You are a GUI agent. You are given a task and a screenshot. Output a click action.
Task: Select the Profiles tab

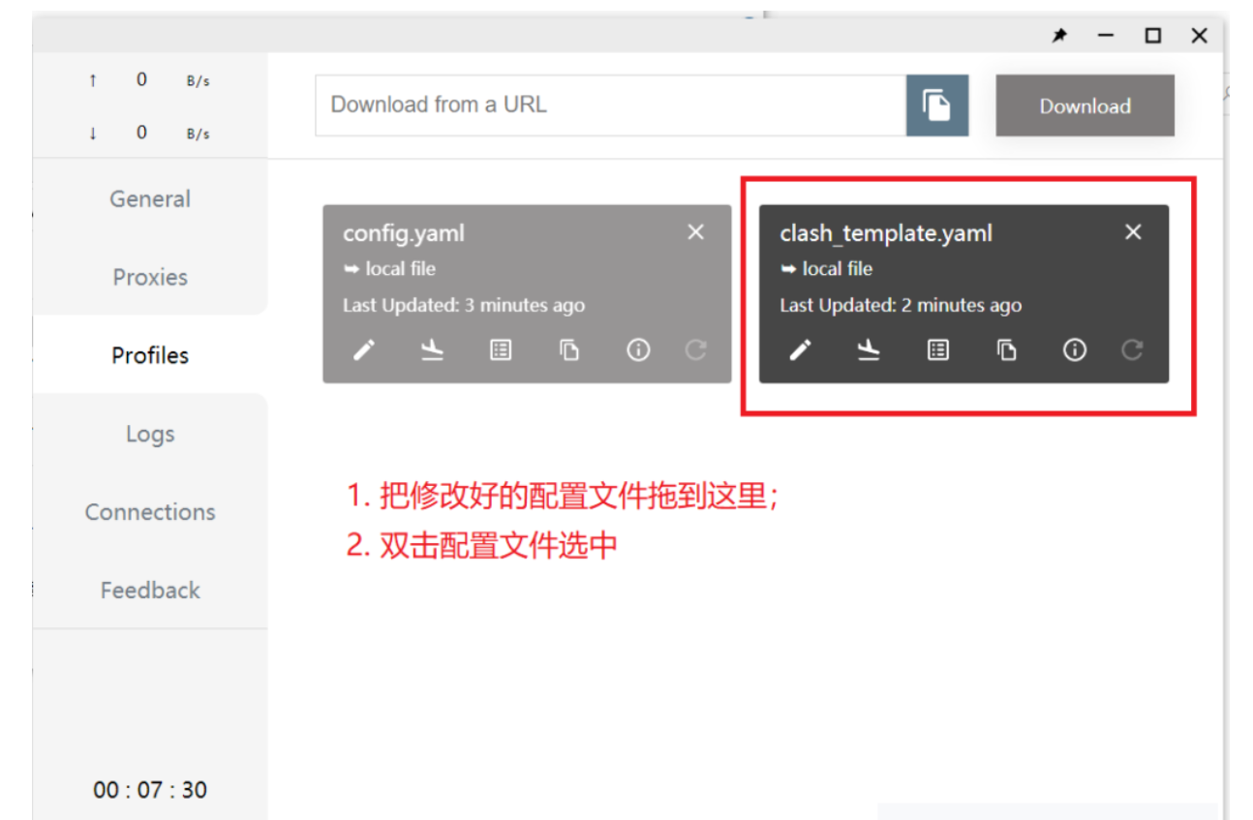click(150, 355)
